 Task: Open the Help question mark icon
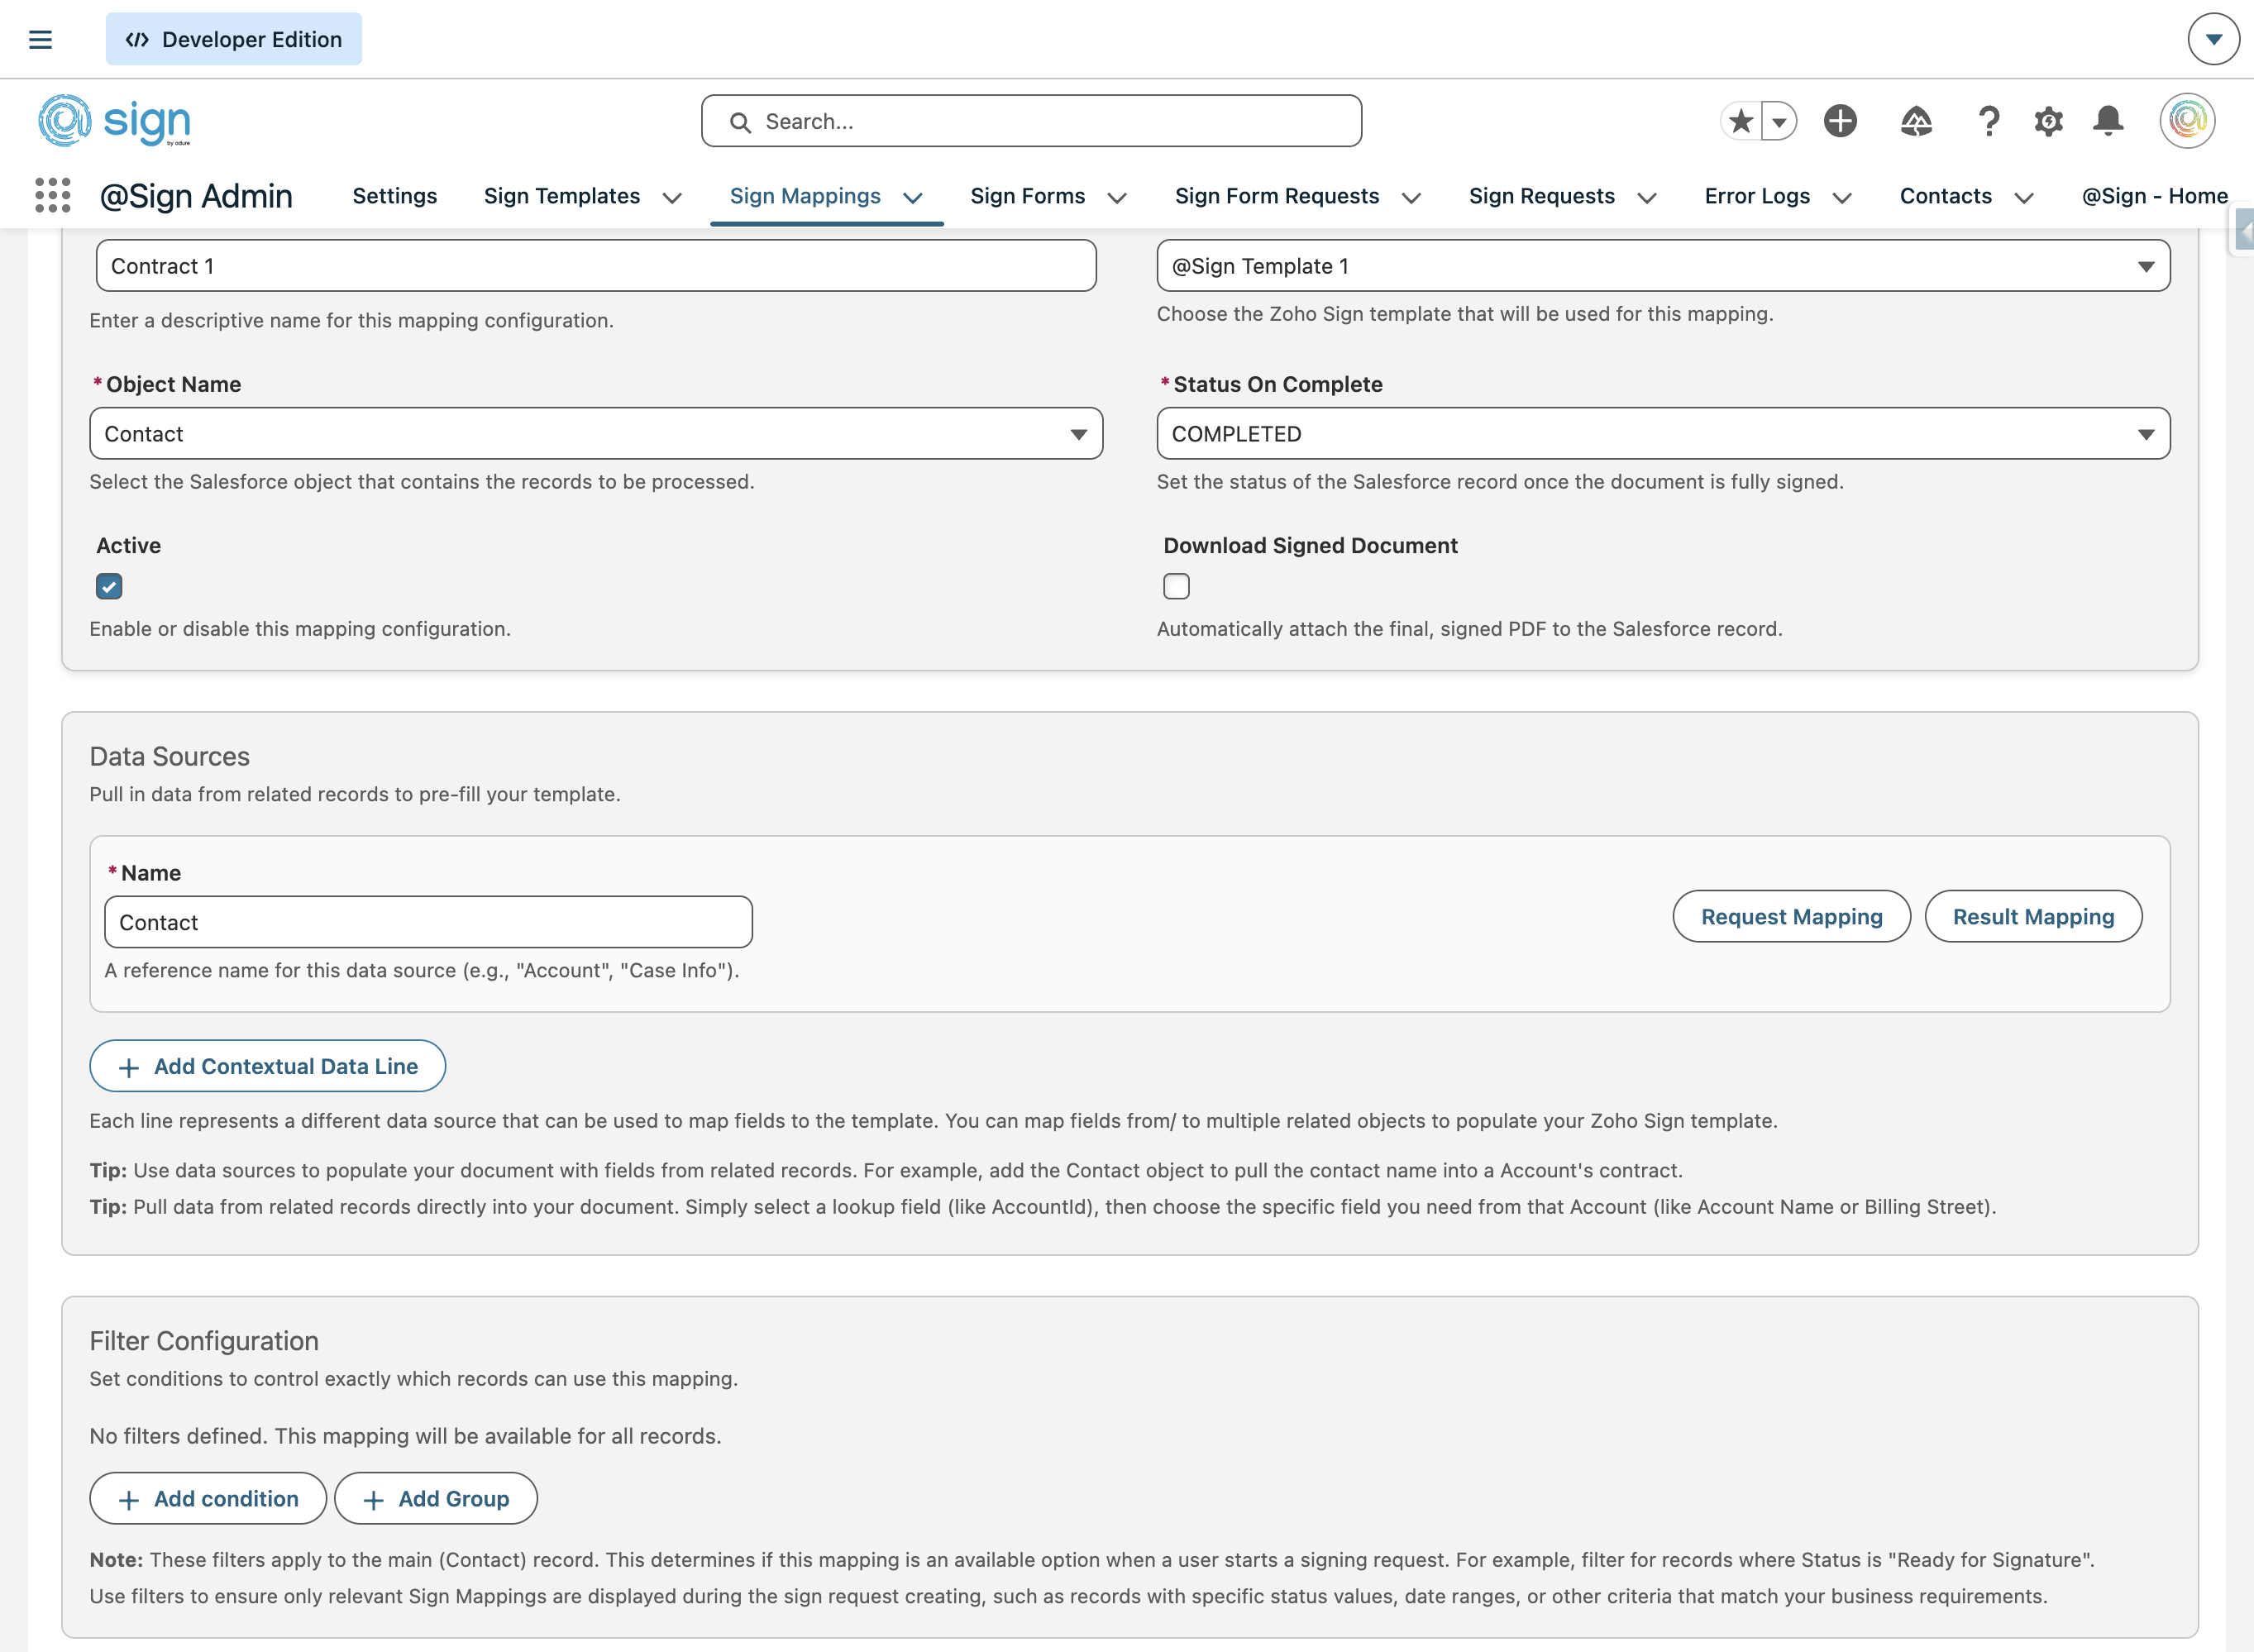point(1988,122)
